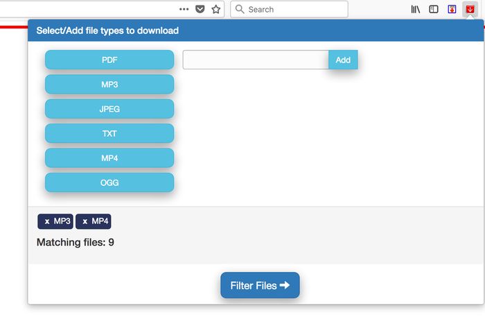The width and height of the screenshot is (485, 326).
Task: Choose the MP4 file type button
Action: (109, 158)
